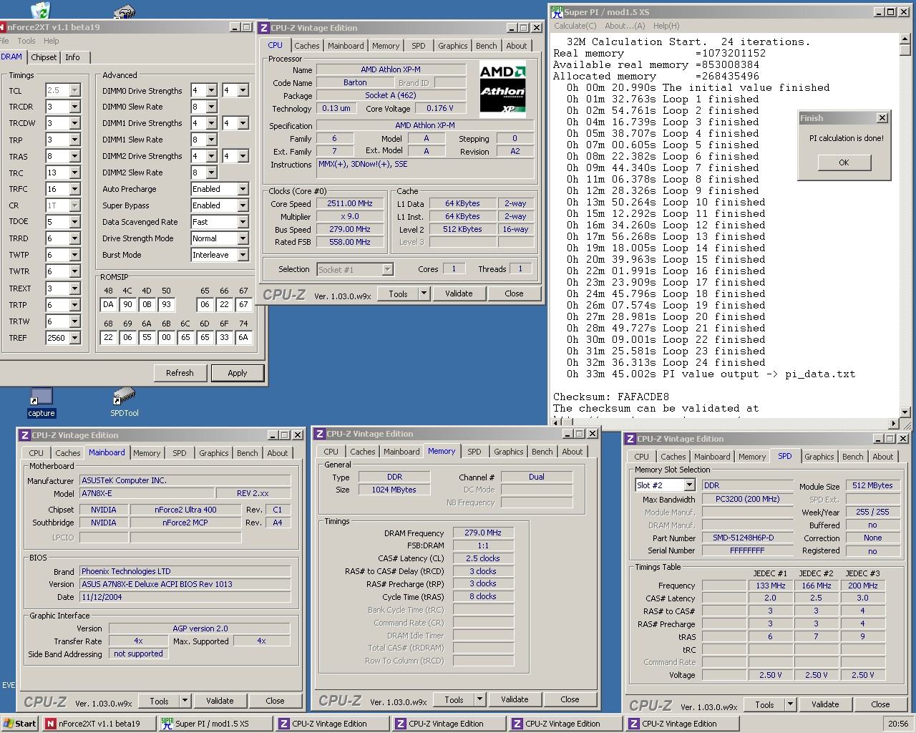
Task: Switch to the Info tab in nForce2XT
Action: pyautogui.click(x=72, y=57)
